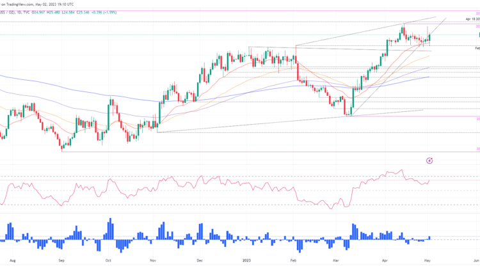Click the Apr label on time axis
The width and height of the screenshot is (480, 275).
[384, 261]
